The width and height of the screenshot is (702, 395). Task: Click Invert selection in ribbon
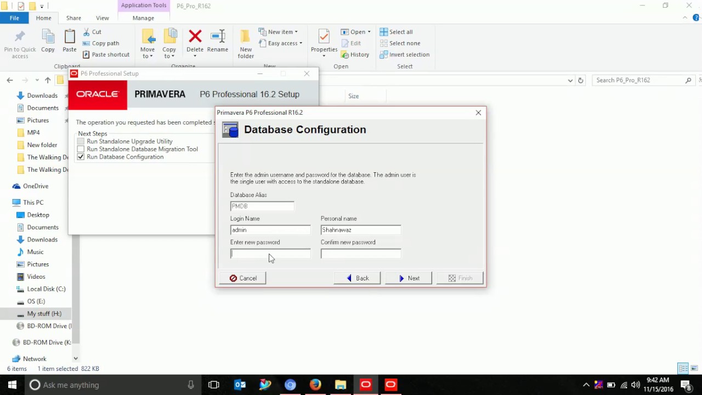[x=404, y=54]
